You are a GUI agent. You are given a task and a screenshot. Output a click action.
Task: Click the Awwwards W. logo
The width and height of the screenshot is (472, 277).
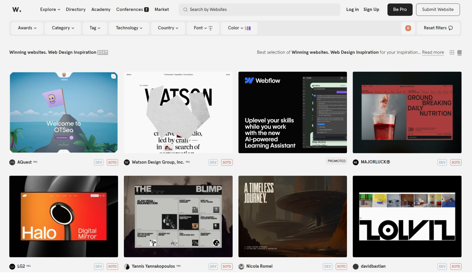point(17,10)
